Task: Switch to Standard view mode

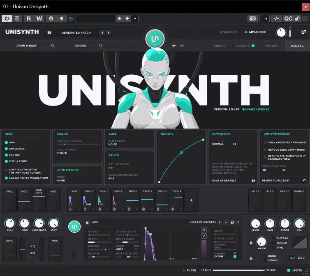Action: pyautogui.click(x=228, y=32)
